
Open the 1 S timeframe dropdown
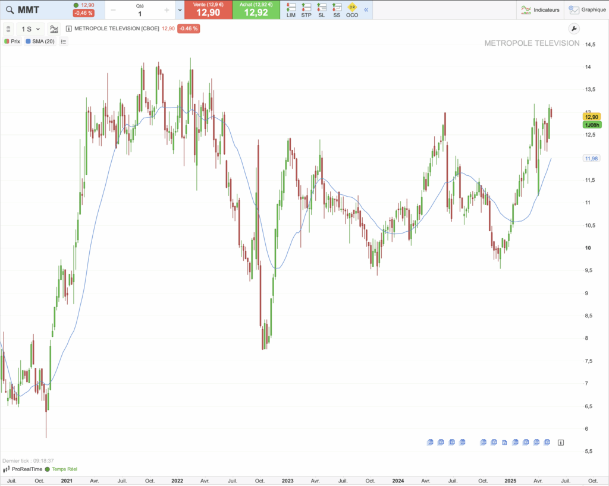tap(31, 29)
